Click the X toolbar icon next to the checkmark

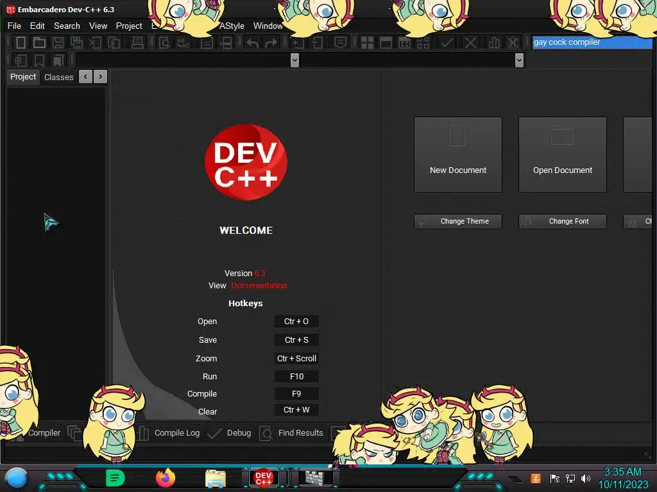click(x=470, y=43)
